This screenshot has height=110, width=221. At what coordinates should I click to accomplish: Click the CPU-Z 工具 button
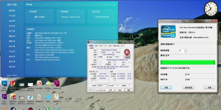click(x=110, y=90)
